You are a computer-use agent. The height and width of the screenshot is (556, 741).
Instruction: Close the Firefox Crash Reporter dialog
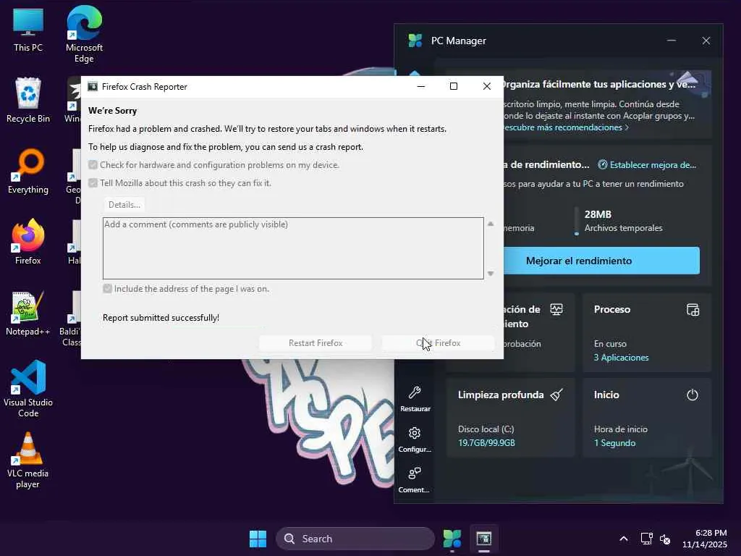(x=487, y=87)
